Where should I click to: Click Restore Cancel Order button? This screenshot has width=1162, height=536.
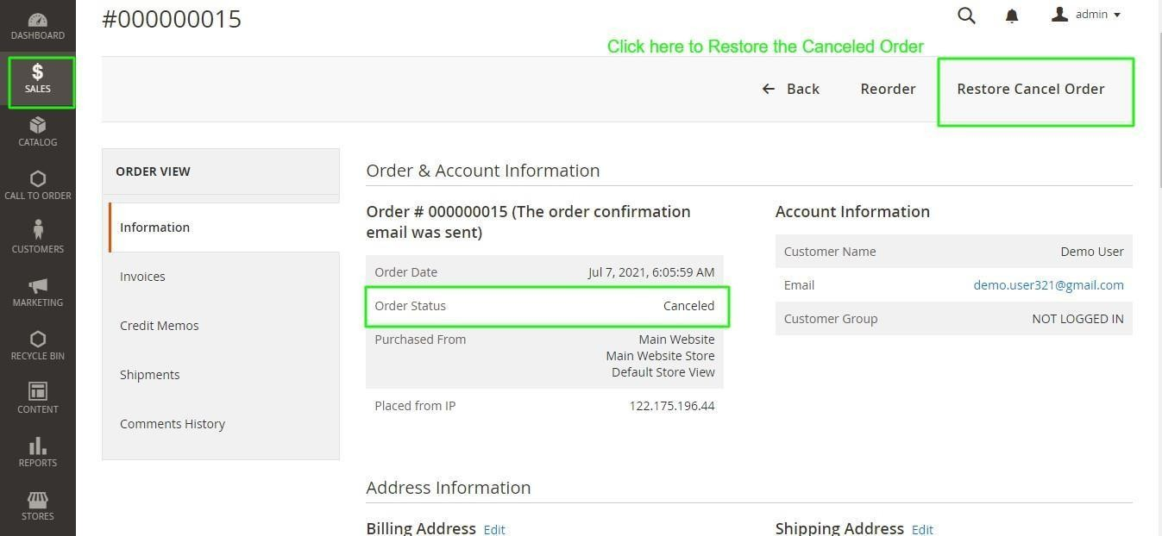click(x=1030, y=89)
